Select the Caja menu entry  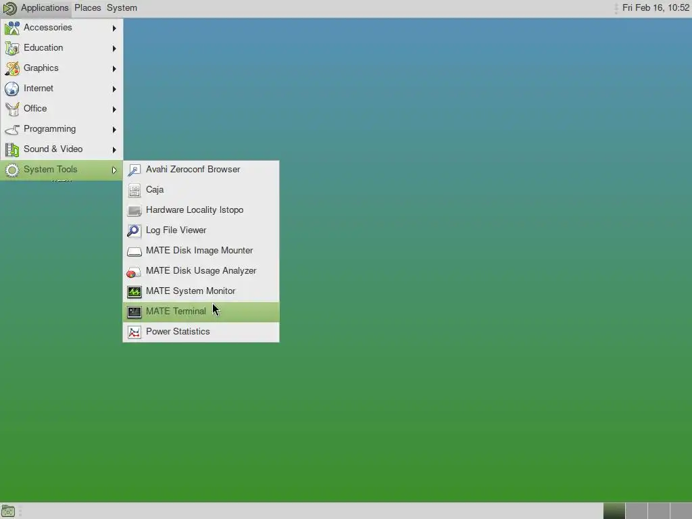pyautogui.click(x=201, y=190)
